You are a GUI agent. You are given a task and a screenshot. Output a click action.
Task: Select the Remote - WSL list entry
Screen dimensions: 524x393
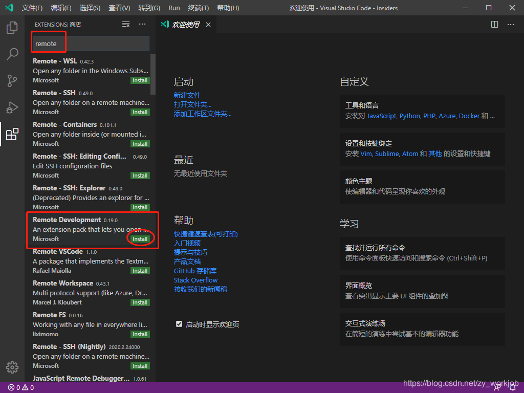[x=91, y=71]
